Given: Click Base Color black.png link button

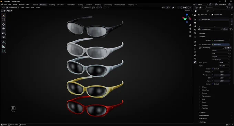Looking at the screenshot, I should pos(221,45).
